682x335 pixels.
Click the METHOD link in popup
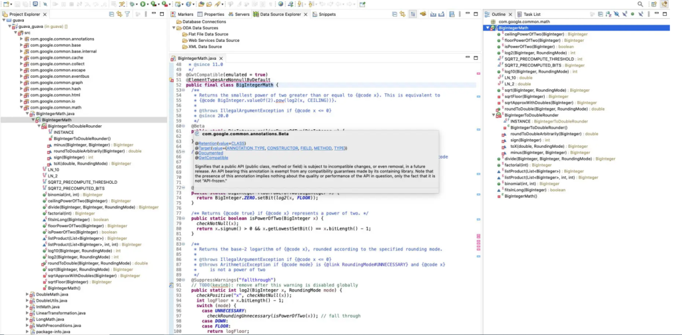[323, 148]
